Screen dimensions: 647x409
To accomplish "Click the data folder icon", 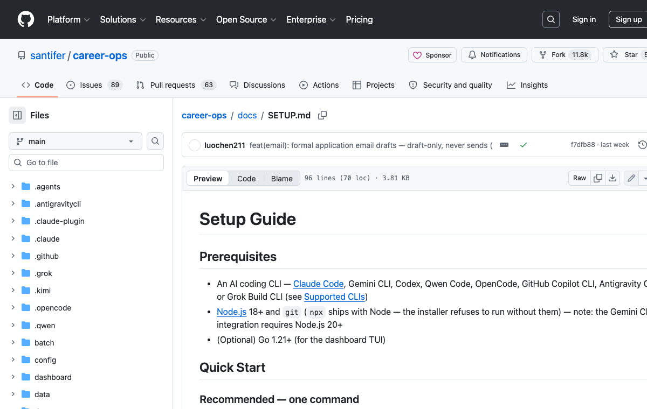I will coord(26,394).
